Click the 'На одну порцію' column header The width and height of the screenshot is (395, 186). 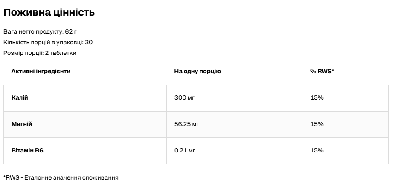[197, 71]
